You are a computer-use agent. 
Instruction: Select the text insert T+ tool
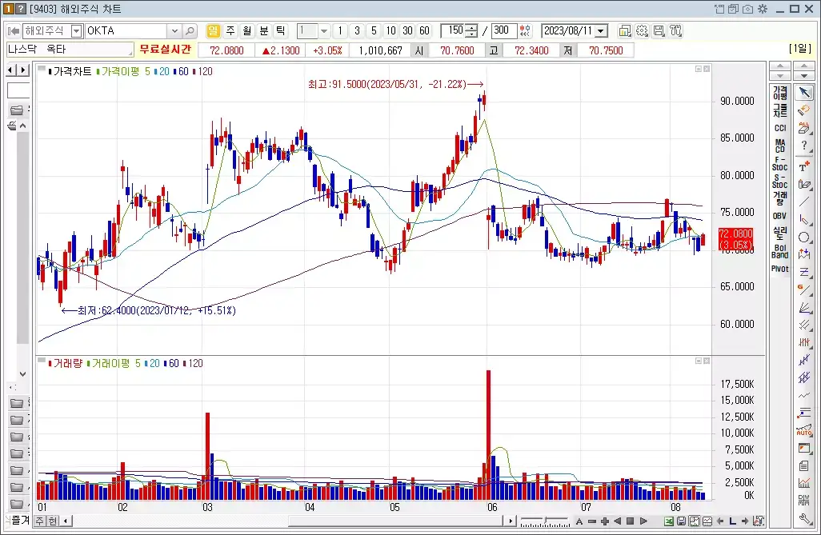pos(804,166)
